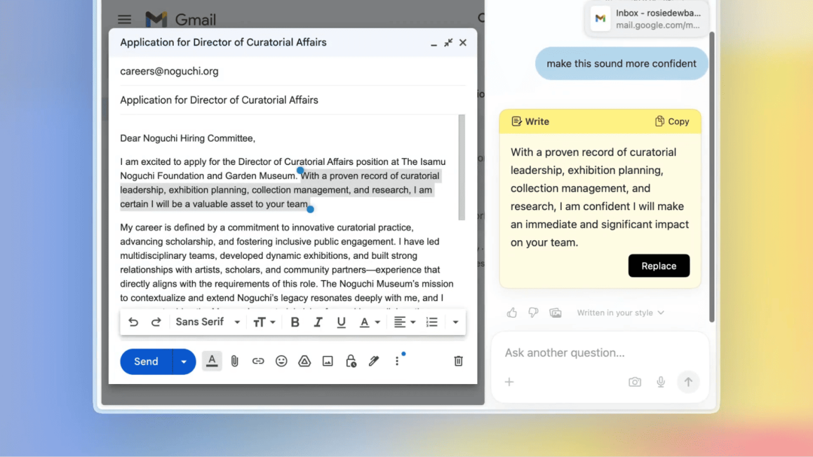Insert a photo
The height and width of the screenshot is (457, 813).
tap(327, 361)
